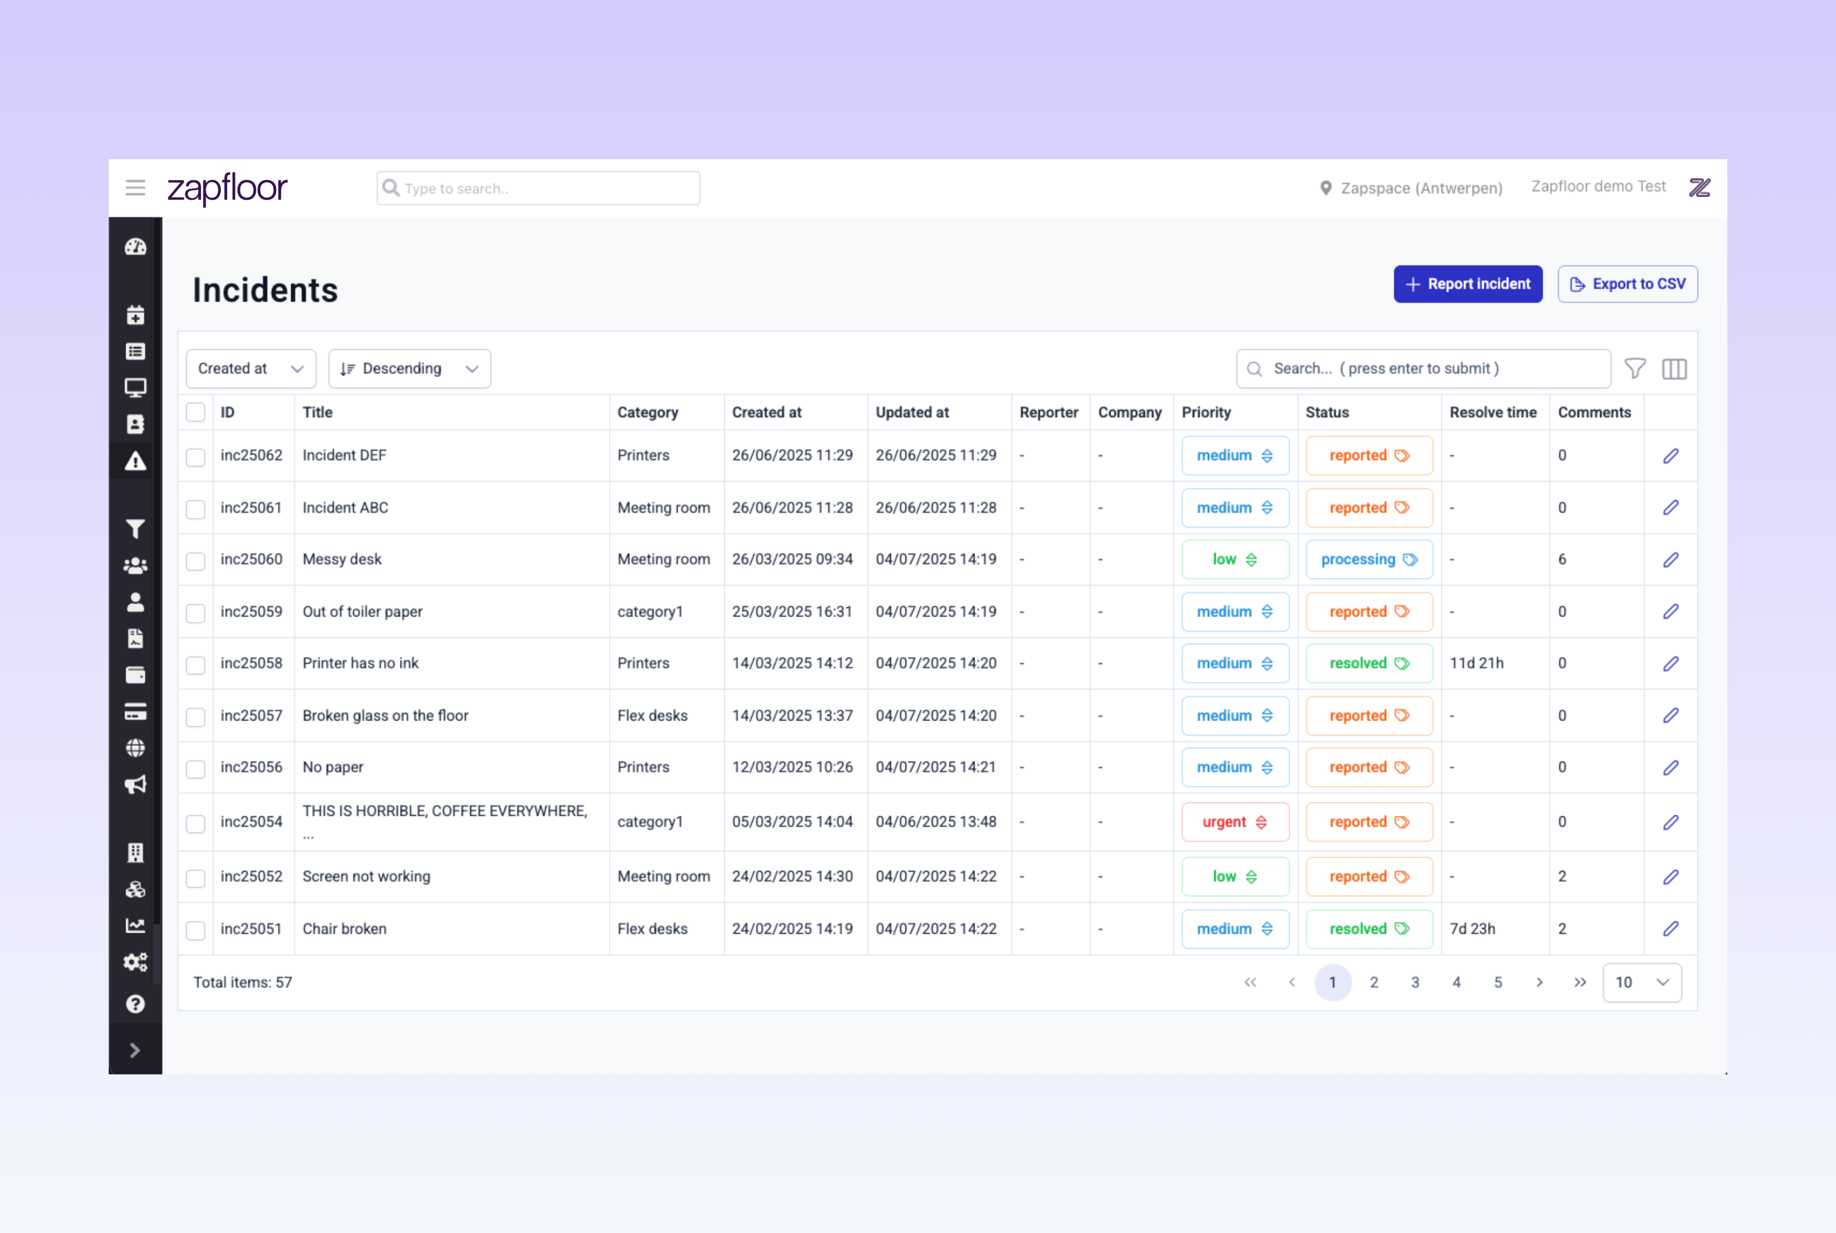Check the Printer has no ink checkbox

tap(196, 665)
